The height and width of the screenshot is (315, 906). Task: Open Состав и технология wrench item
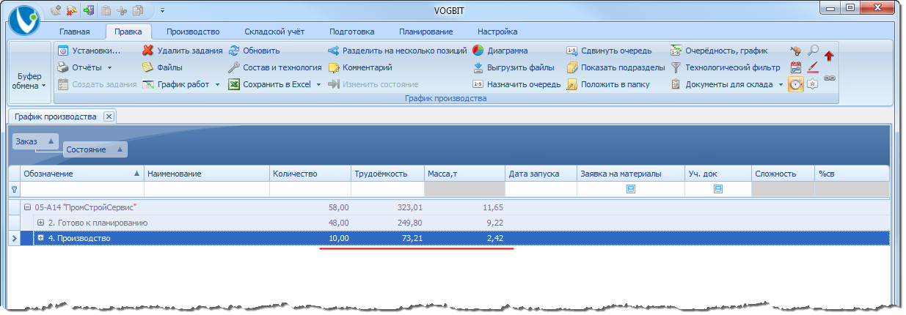click(x=274, y=67)
